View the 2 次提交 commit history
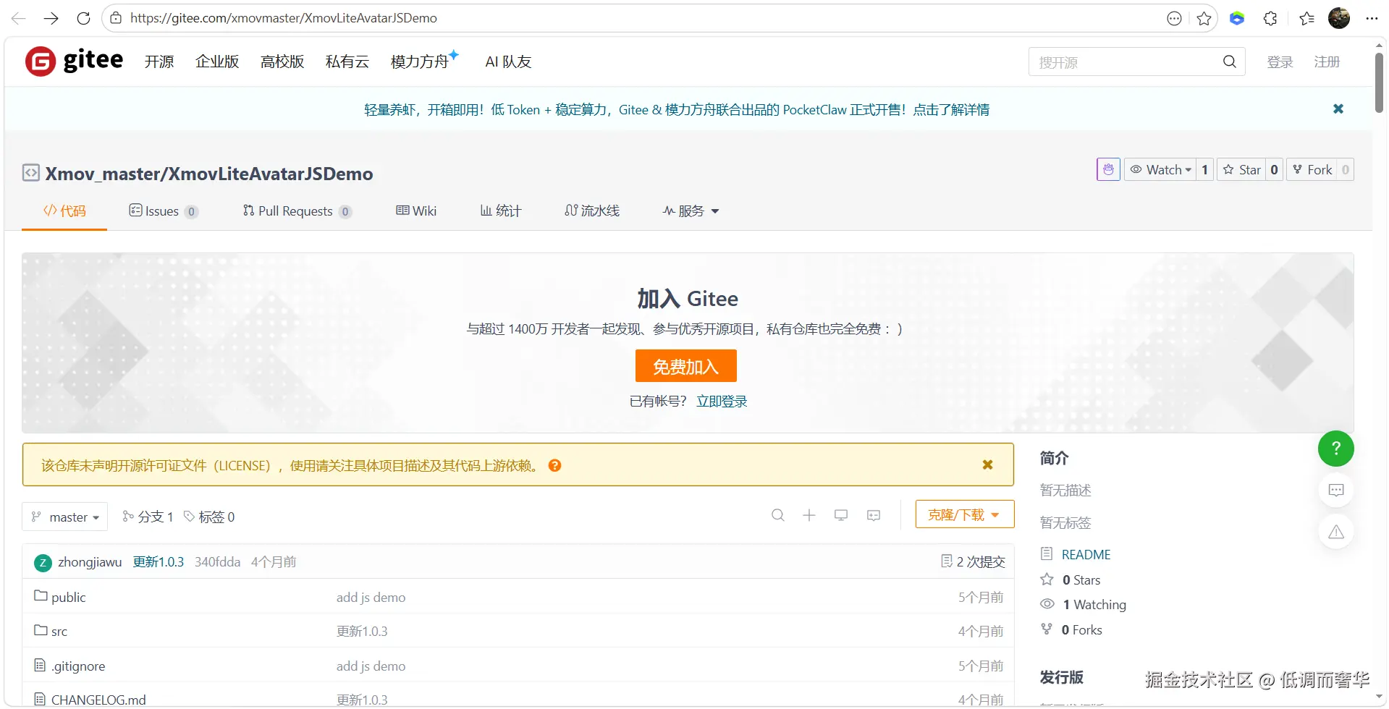 tap(973, 561)
